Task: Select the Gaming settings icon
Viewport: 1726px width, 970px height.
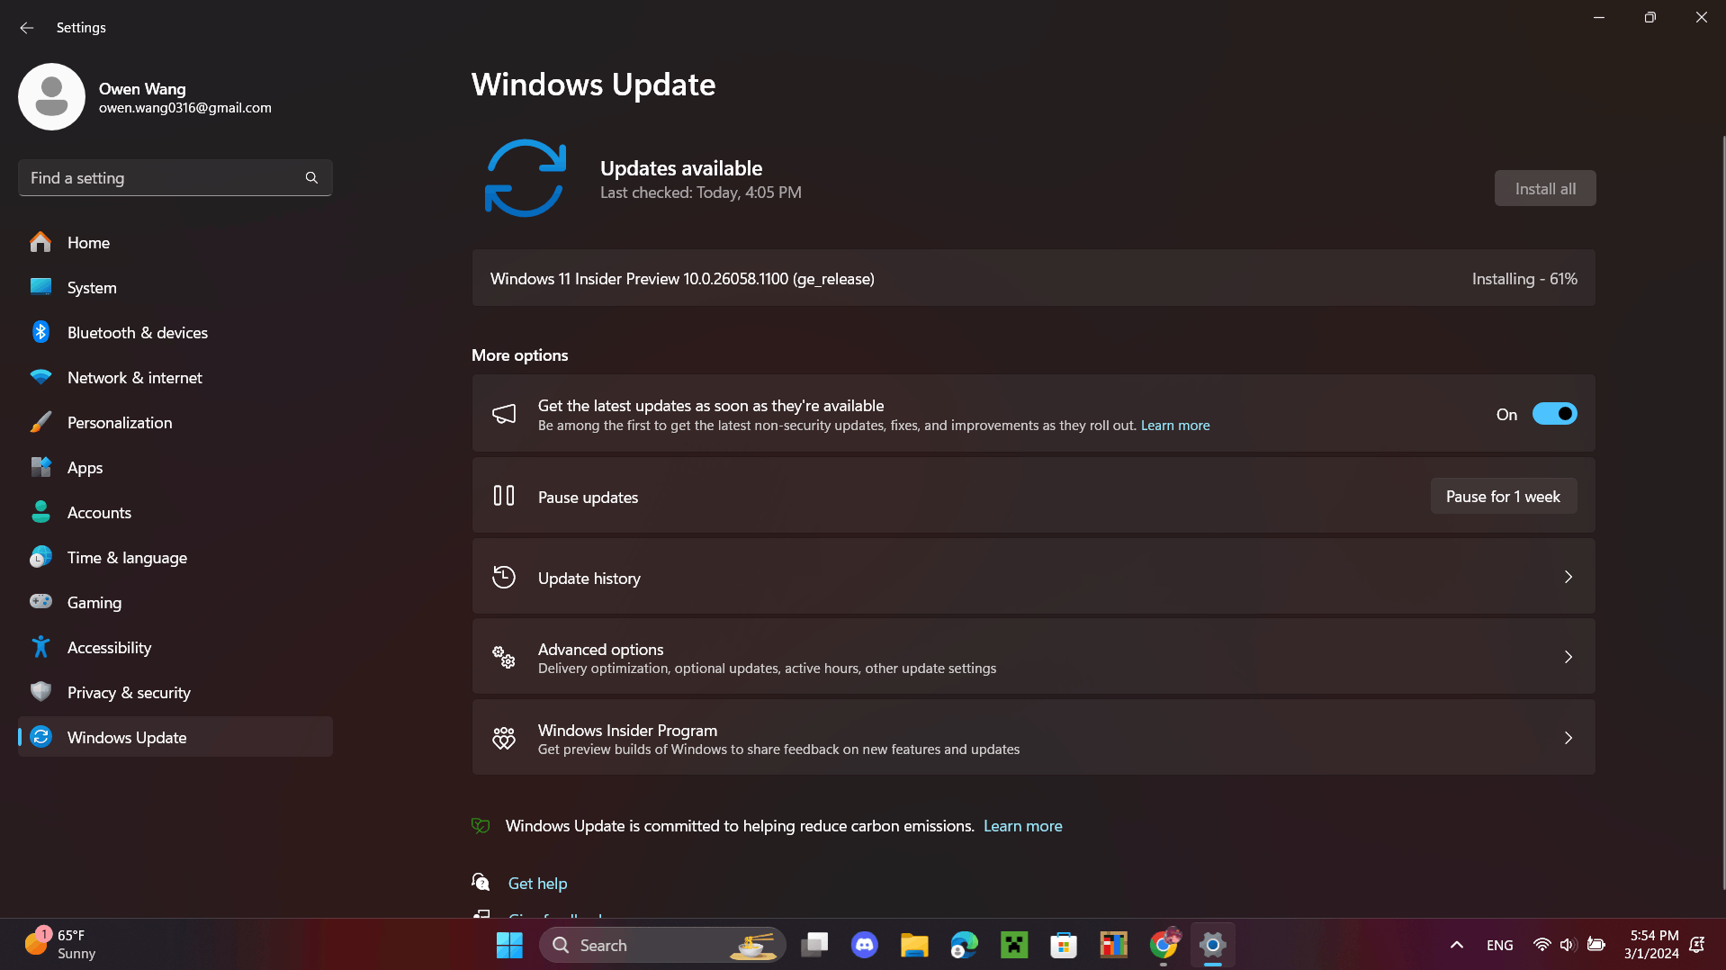Action: pos(41,602)
